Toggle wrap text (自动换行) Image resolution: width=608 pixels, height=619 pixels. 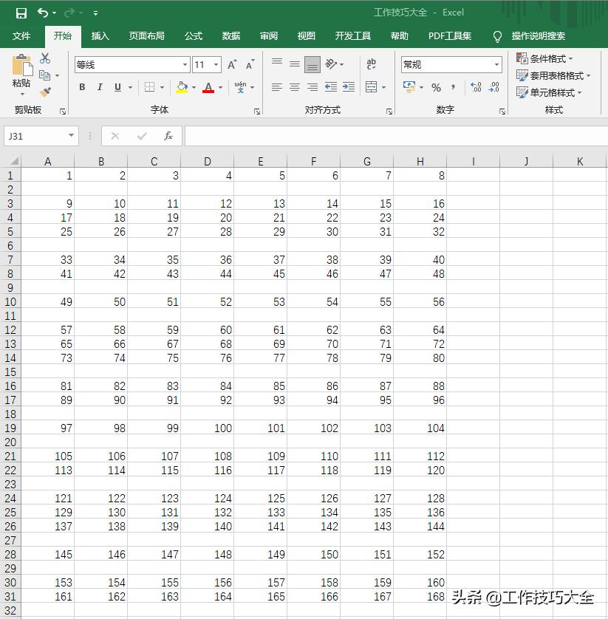(x=371, y=64)
